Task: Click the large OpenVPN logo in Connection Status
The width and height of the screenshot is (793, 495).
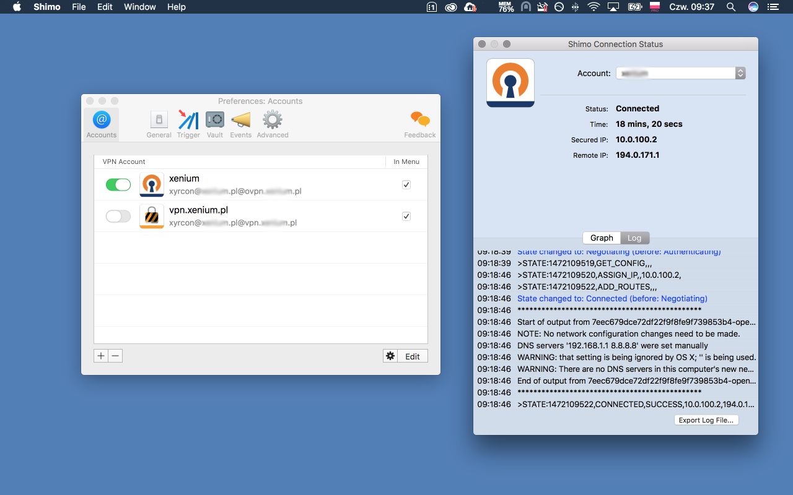Action: (510, 83)
